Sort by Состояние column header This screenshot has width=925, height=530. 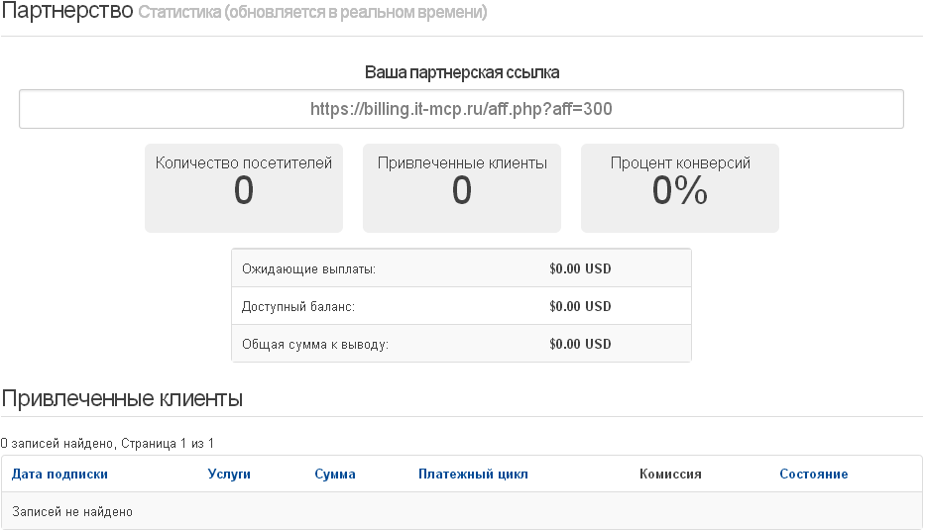pyautogui.click(x=814, y=474)
